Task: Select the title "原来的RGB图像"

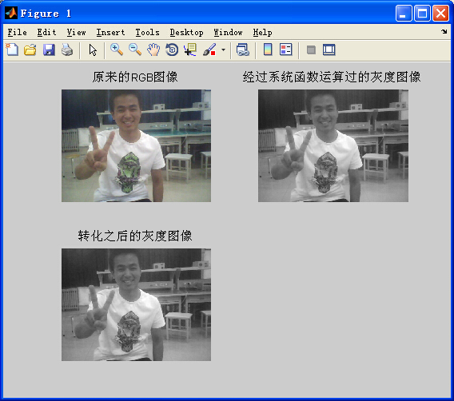Action: pyautogui.click(x=135, y=77)
